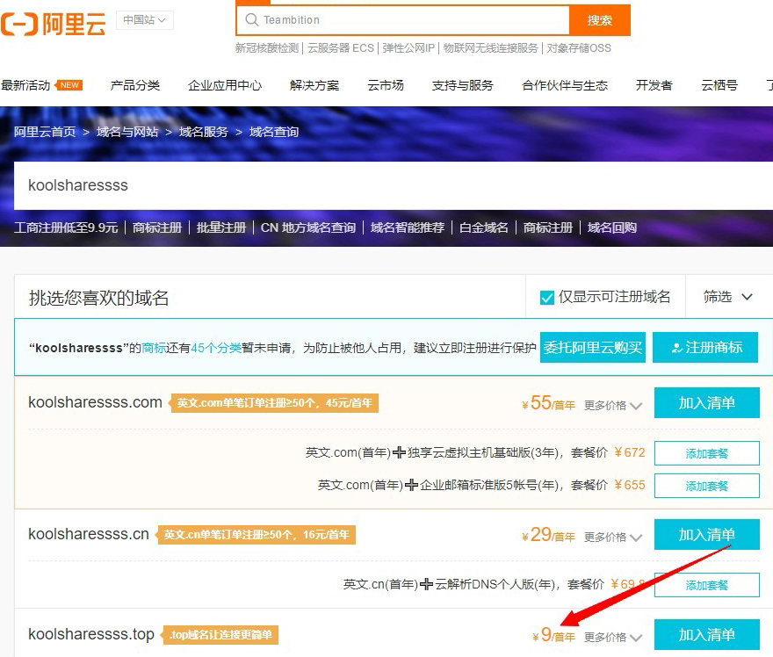Open 批量注册 link
The width and height of the screenshot is (773, 657).
click(221, 227)
